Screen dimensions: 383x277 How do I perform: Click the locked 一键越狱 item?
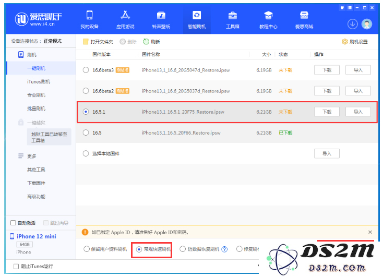tap(32, 123)
